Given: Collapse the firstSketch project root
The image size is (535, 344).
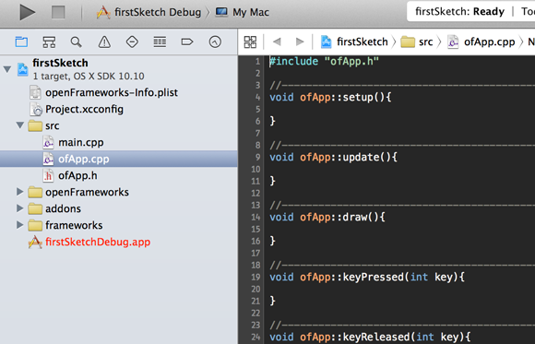Looking at the screenshot, I should point(7,69).
